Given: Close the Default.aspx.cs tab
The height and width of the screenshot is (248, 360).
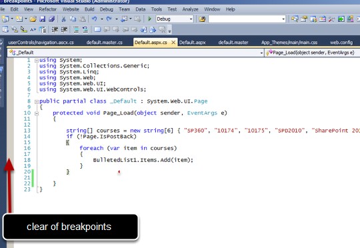Looking at the screenshot, I should point(173,43).
